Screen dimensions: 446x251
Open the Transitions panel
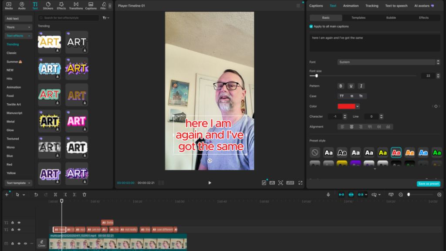[x=76, y=6]
